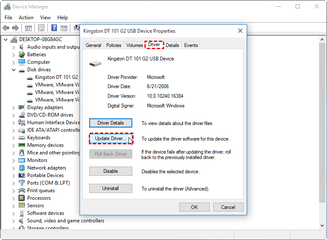Image resolution: width=327 pixels, height=240 pixels.
Task: Click the blue Help question mark icon
Action: 54,28
